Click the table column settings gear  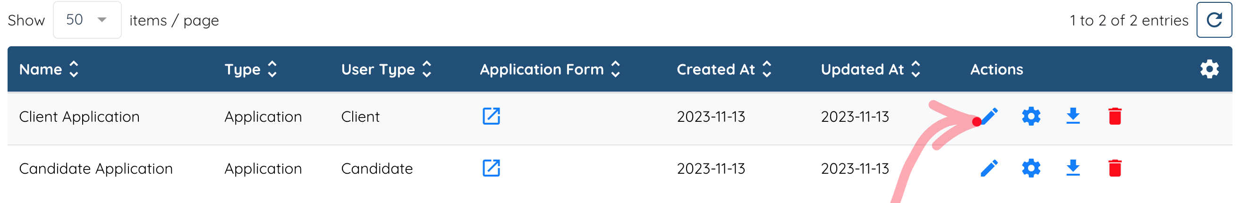click(1209, 69)
